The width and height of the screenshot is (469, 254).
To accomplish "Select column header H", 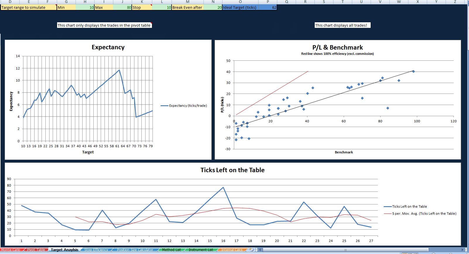I will click(x=85, y=2).
